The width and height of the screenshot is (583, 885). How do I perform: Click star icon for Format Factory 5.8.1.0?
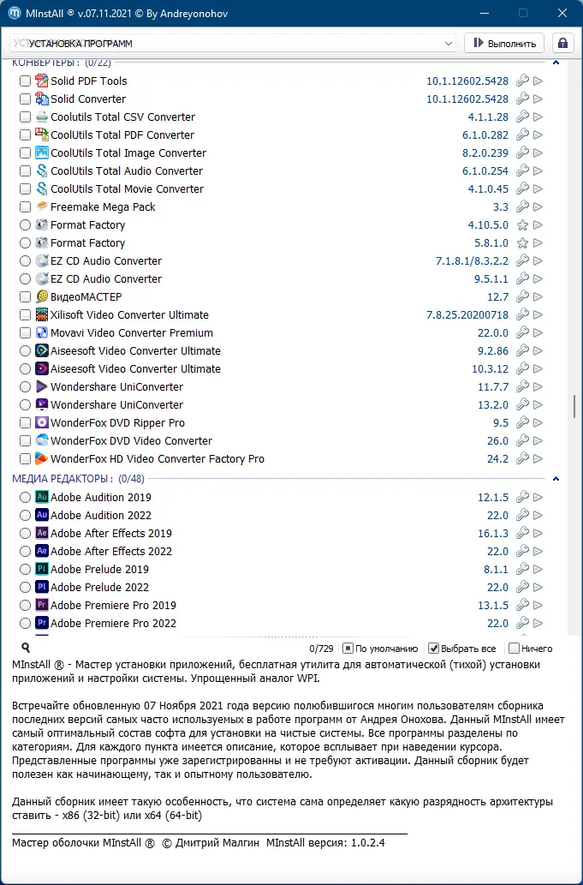point(523,242)
